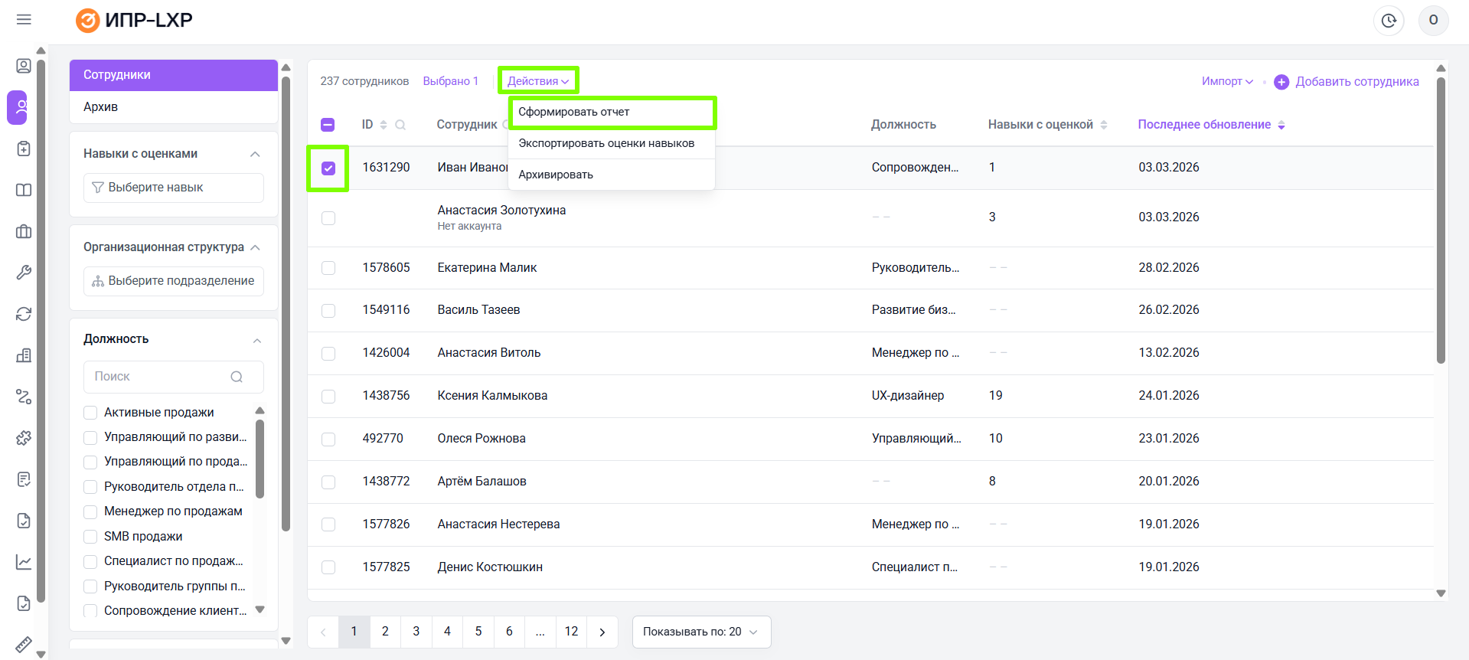The image size is (1469, 660).
Task: Click the history clock icon in header
Action: pyautogui.click(x=1389, y=21)
